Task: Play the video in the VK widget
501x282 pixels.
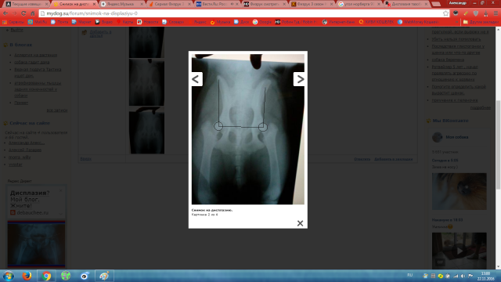Action: [460, 251]
